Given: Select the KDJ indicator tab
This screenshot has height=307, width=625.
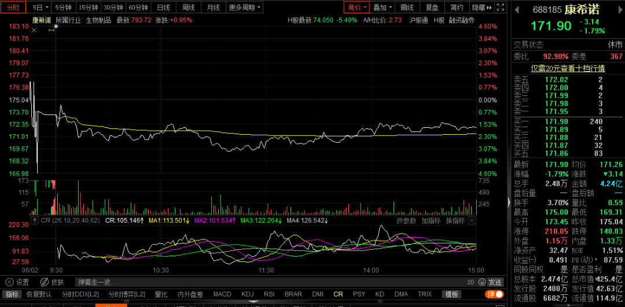Looking at the screenshot, I should click(x=247, y=294).
